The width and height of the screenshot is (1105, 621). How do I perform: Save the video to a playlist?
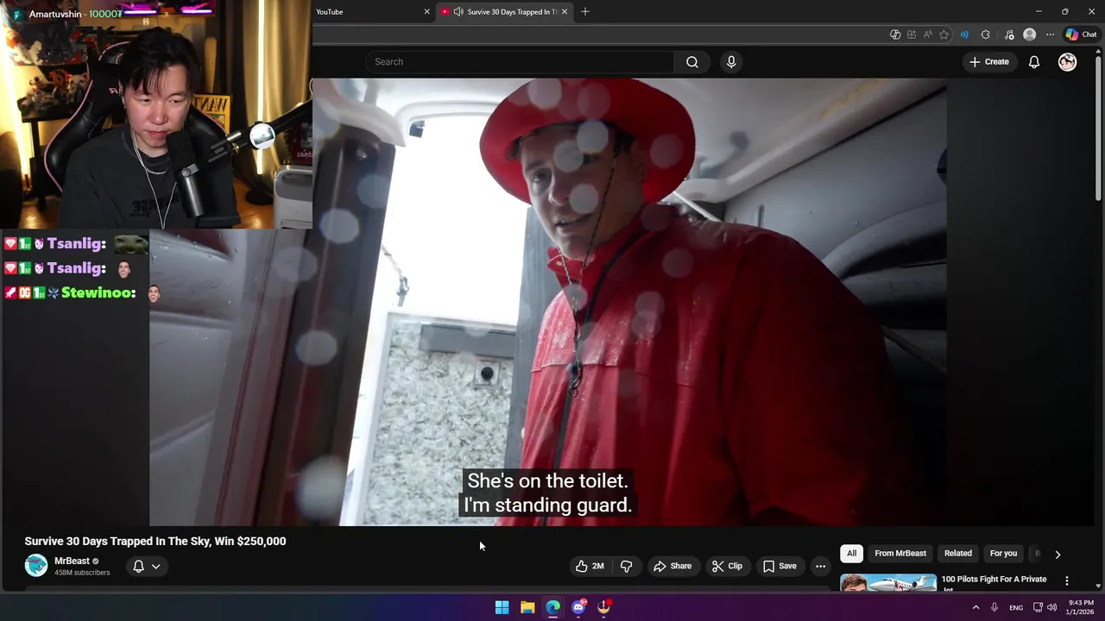pos(780,566)
